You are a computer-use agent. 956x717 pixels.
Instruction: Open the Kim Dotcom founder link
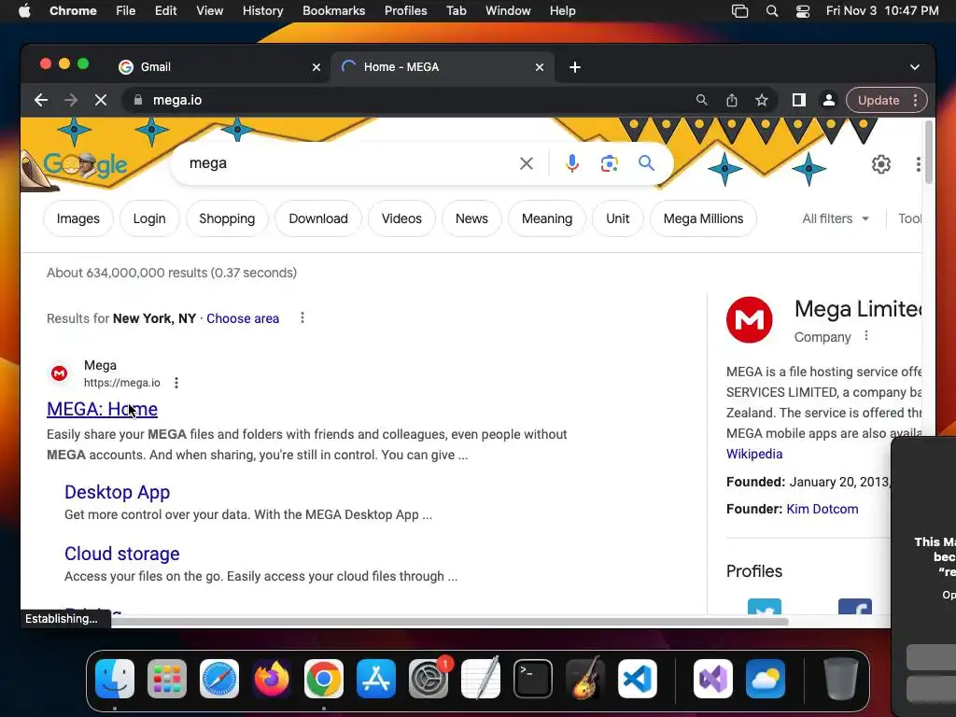tap(822, 509)
